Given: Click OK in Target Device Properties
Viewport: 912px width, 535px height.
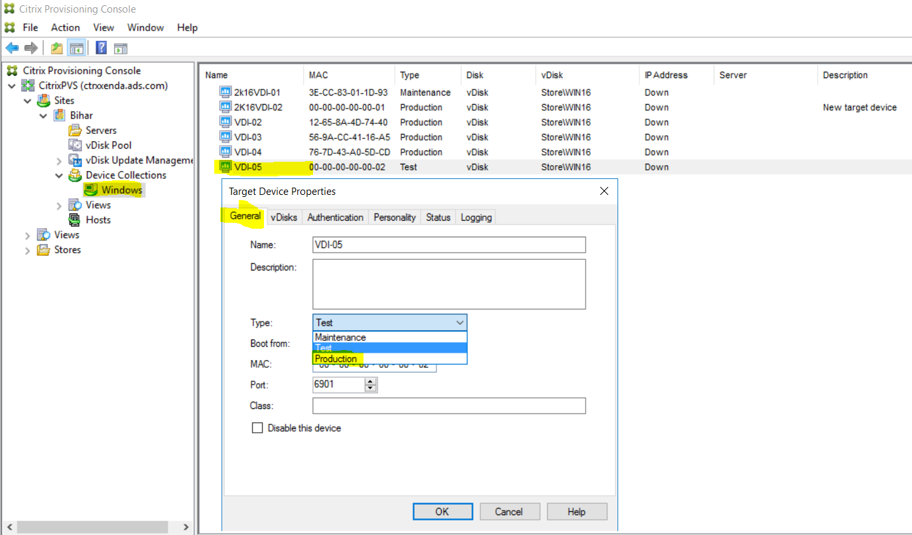Looking at the screenshot, I should (442, 512).
